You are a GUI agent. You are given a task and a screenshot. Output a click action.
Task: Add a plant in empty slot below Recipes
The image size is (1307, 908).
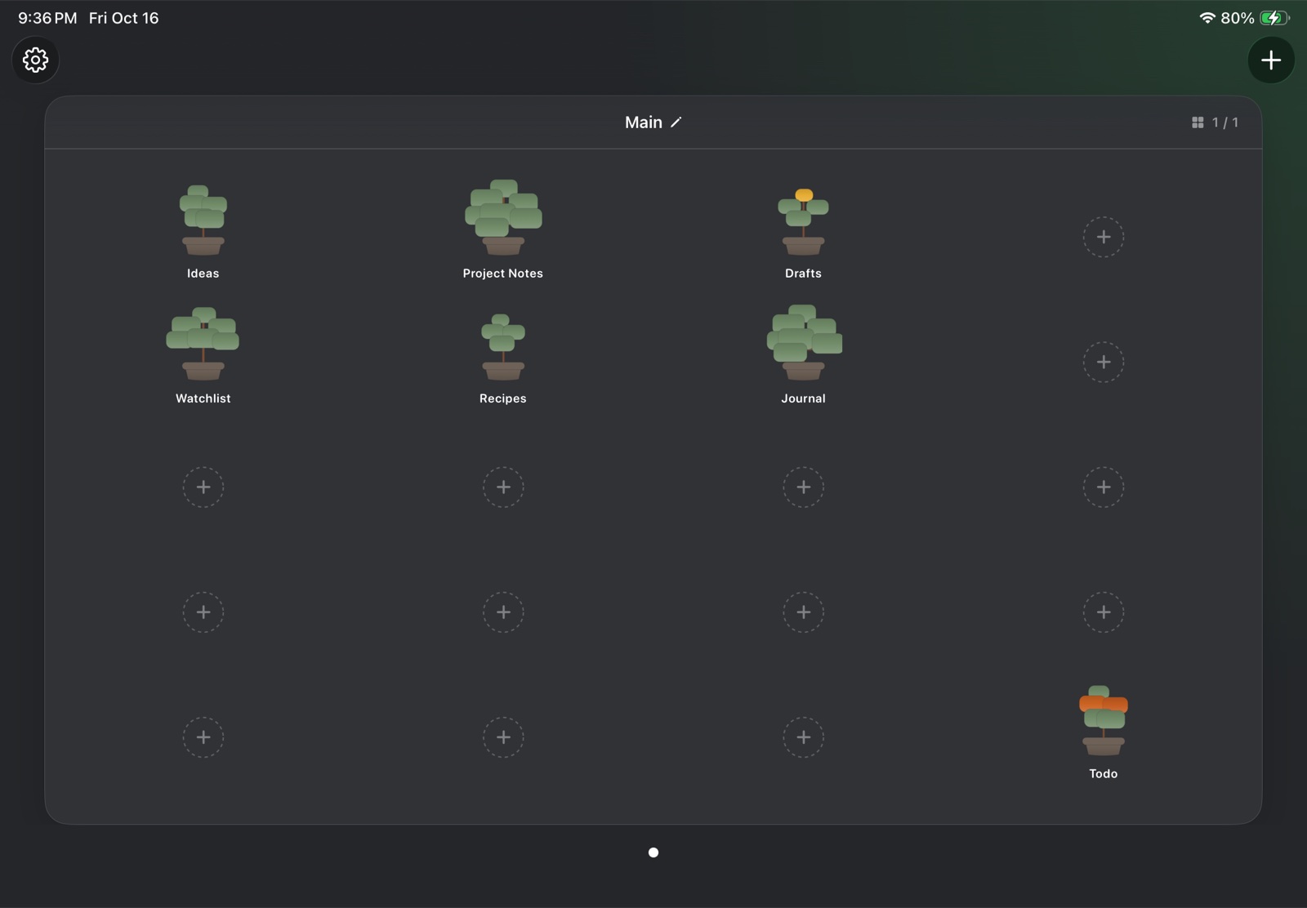coord(503,487)
